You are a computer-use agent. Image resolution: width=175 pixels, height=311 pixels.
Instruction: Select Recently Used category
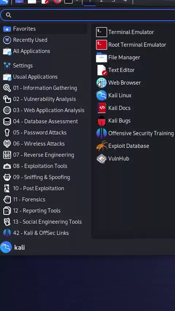(x=43, y=40)
